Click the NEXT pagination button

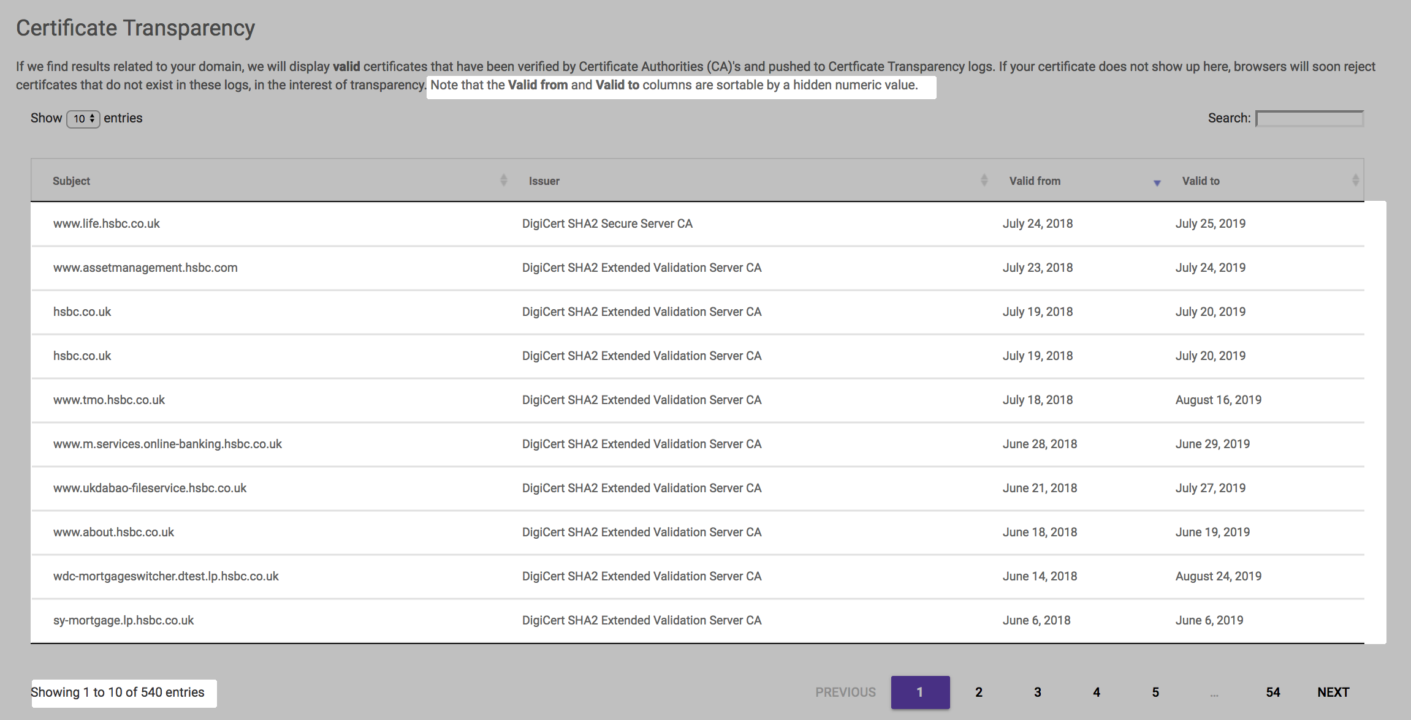click(1333, 692)
